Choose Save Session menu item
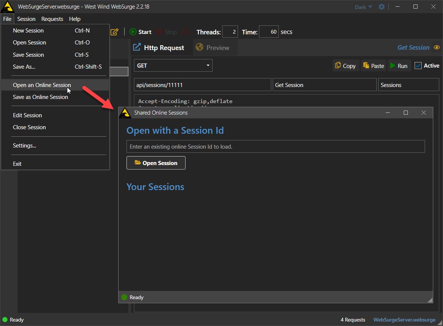 (x=55, y=55)
